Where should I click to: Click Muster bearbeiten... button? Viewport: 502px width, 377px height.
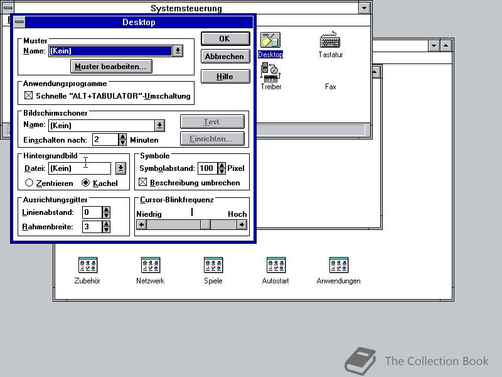111,67
